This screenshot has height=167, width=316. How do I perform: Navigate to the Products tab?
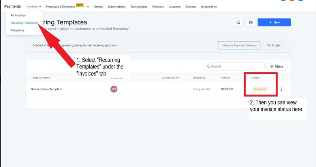[x=158, y=7]
